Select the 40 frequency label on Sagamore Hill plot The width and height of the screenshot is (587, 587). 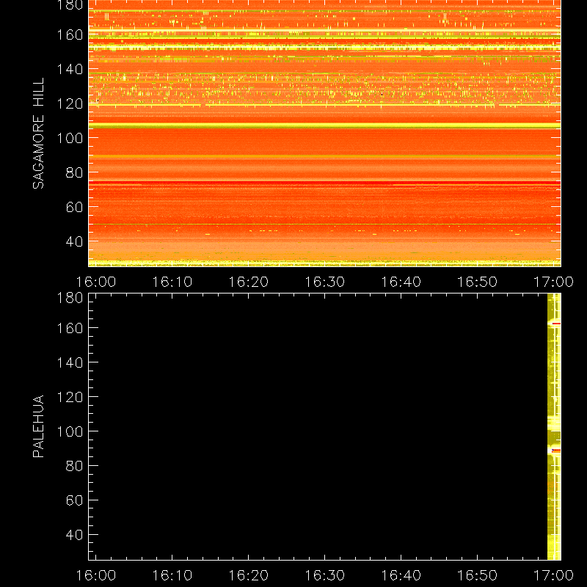click(x=74, y=241)
